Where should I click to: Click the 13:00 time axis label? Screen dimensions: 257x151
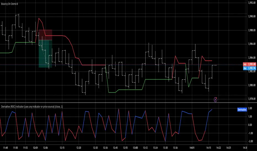135,148
